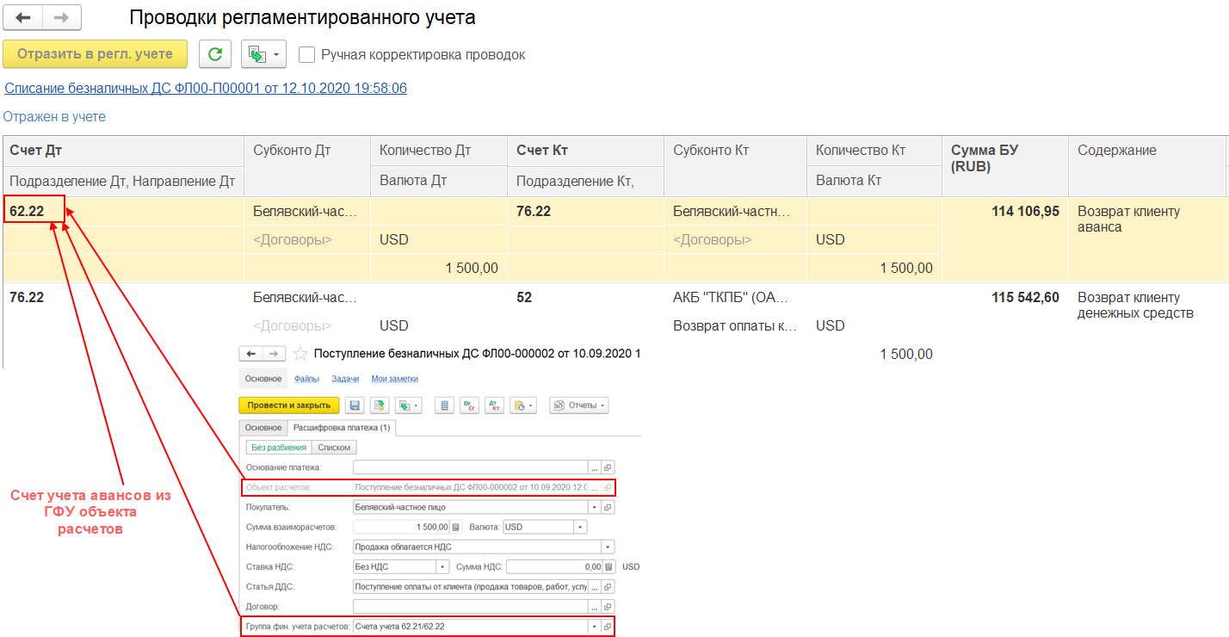Click 'Провести и закрыть' button
Viewport: 1229px width, 637px height.
click(289, 405)
